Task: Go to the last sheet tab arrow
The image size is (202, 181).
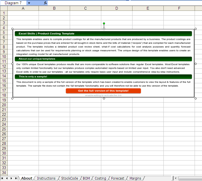Action: [x=16, y=178]
